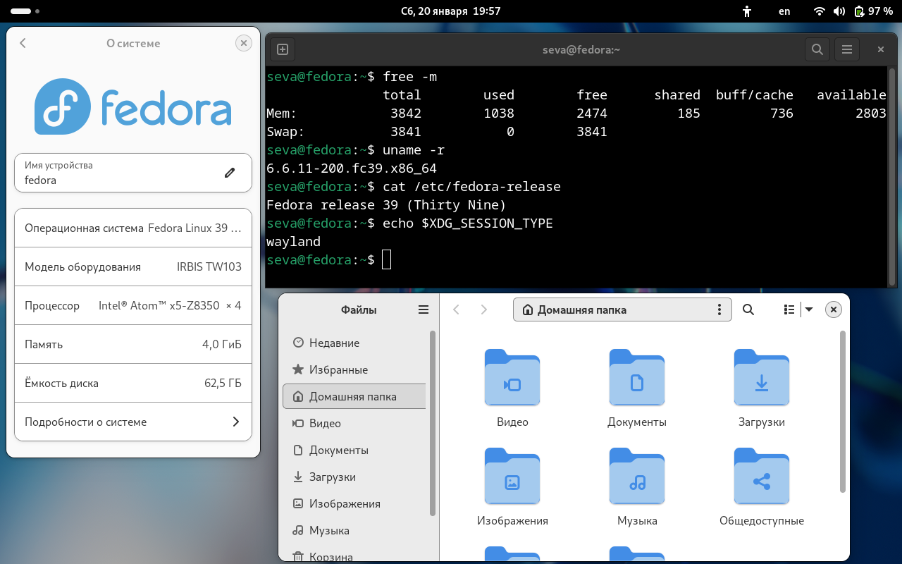902x564 pixels.
Task: Click the wayland output text in terminal
Action: pos(293,242)
